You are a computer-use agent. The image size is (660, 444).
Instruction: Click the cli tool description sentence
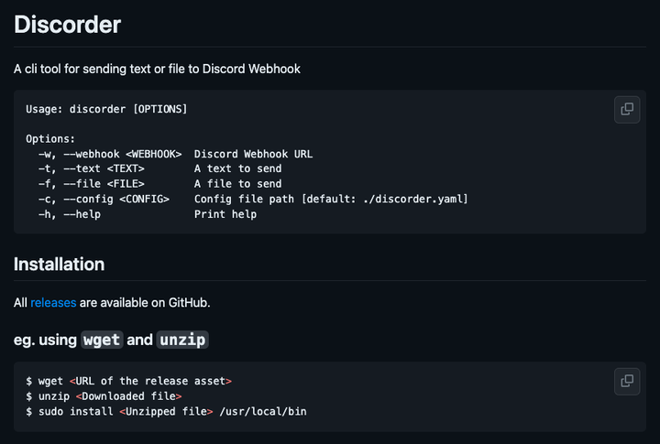pyautogui.click(x=157, y=69)
